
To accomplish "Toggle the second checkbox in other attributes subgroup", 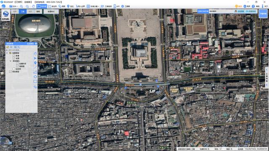I will click(17, 66).
